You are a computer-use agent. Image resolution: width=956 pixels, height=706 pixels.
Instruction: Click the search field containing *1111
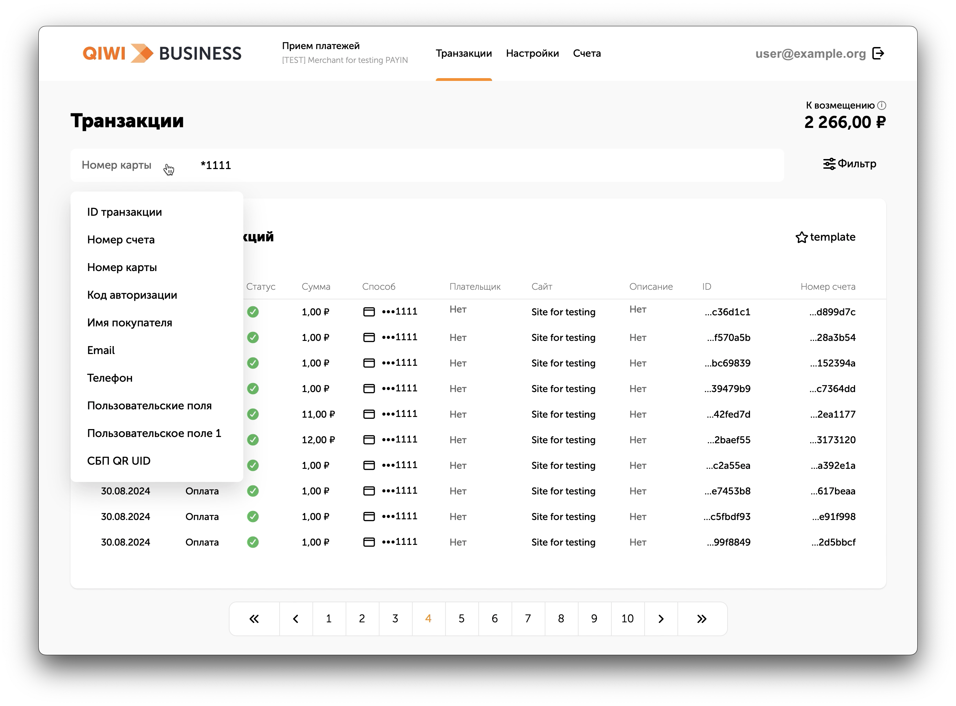427,165
